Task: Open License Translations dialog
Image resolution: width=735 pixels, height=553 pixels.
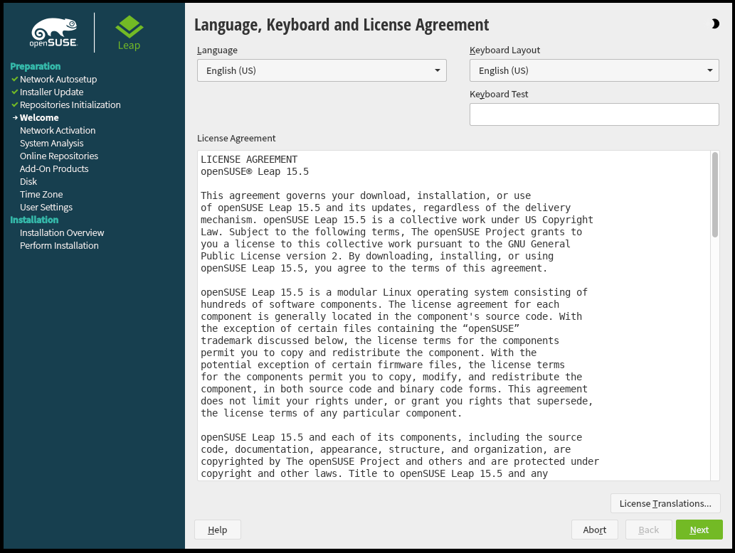Action: [x=665, y=503]
